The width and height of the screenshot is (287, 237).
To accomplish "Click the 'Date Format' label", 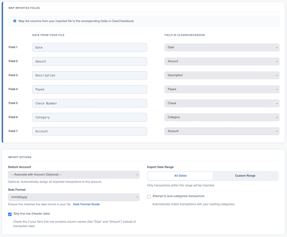I will pyautogui.click(x=17, y=190).
